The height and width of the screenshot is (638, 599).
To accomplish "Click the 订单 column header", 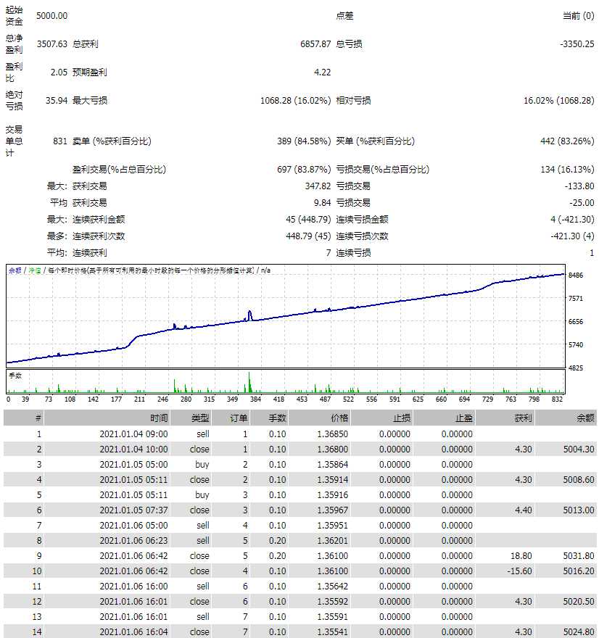I will [x=239, y=418].
